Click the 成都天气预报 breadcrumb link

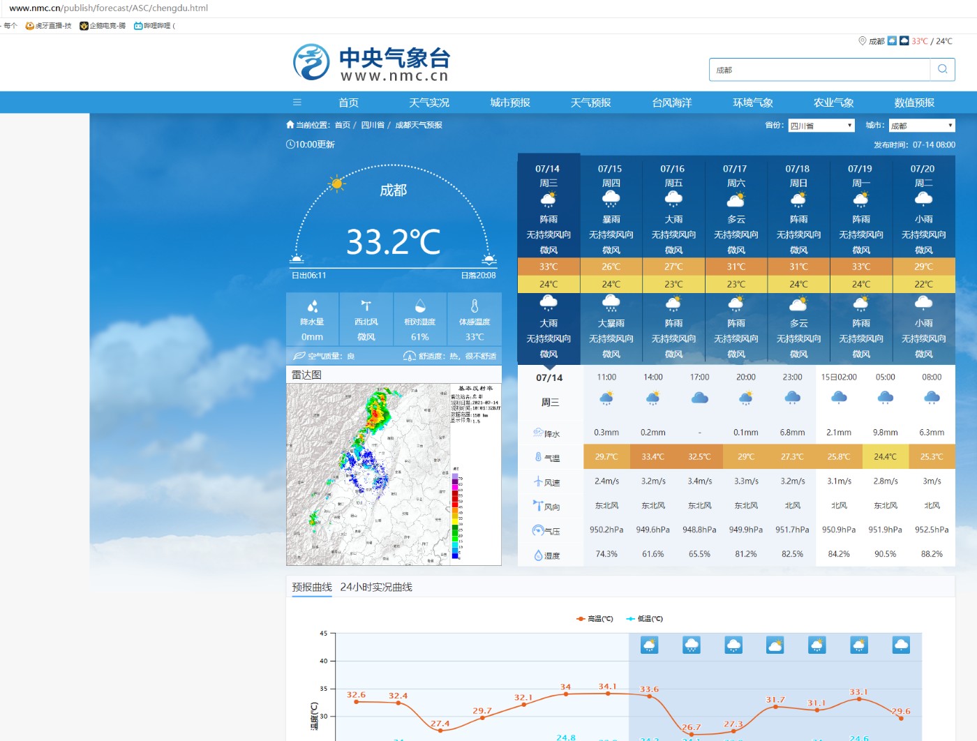coord(419,125)
